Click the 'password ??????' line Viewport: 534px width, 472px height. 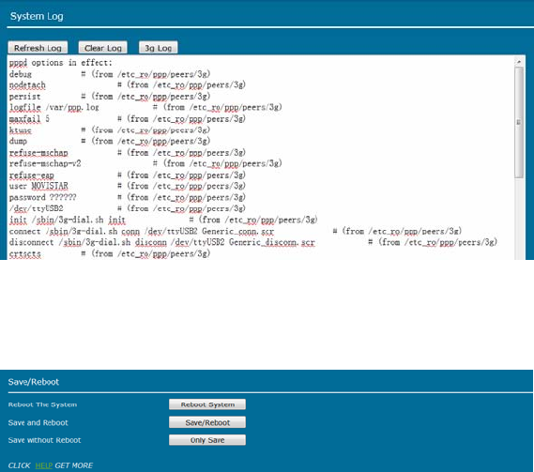[x=128, y=197]
